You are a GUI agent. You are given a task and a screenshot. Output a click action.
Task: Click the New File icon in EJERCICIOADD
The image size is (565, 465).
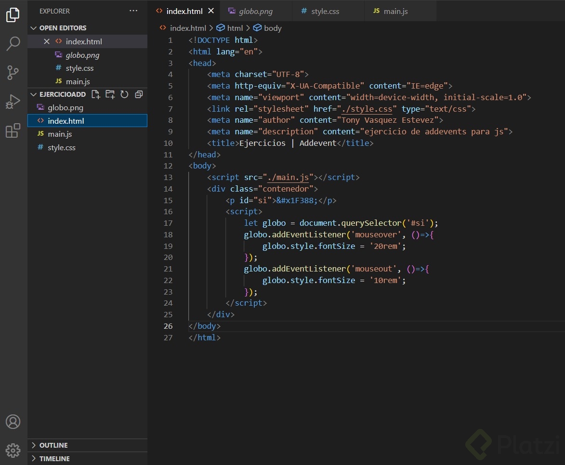point(96,94)
